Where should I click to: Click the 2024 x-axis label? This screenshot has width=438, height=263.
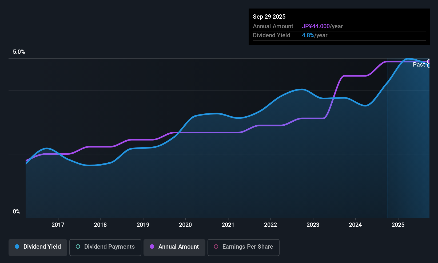point(355,225)
